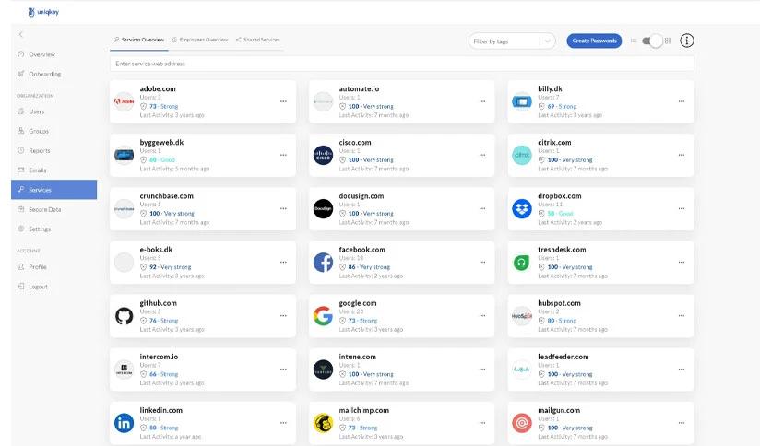771x446 pixels.
Task: Open the leadfeeder.com service title
Action: point(563,357)
